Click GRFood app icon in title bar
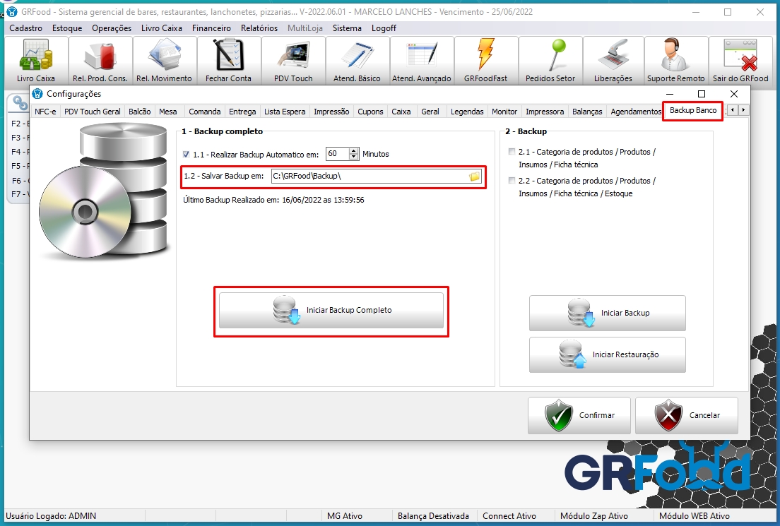Image resolution: width=780 pixels, height=526 pixels. click(x=12, y=11)
